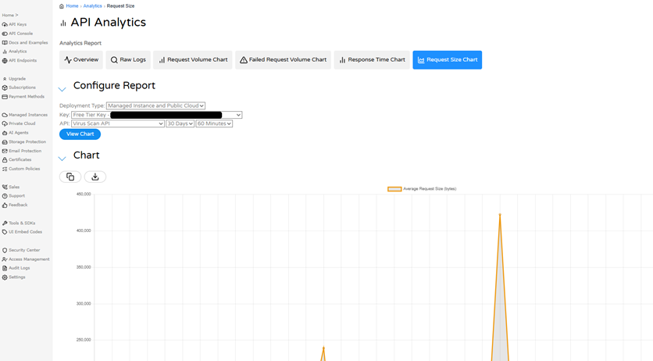Image resolution: width=653 pixels, height=361 pixels.
Task: Download the chart image
Action: coord(95,177)
